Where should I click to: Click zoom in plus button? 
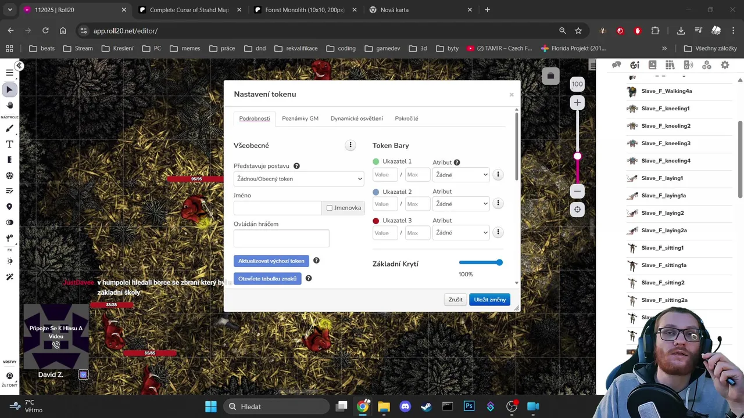pyautogui.click(x=577, y=103)
